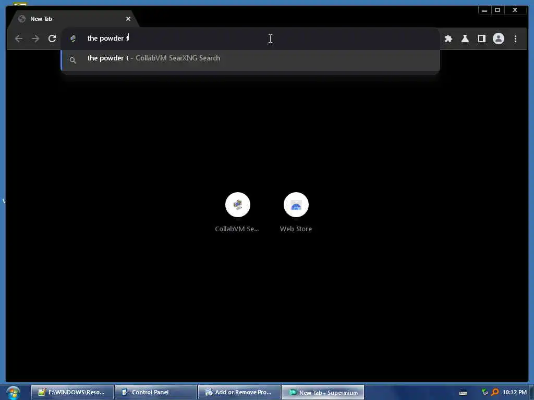Open the profile avatar menu

498,39
